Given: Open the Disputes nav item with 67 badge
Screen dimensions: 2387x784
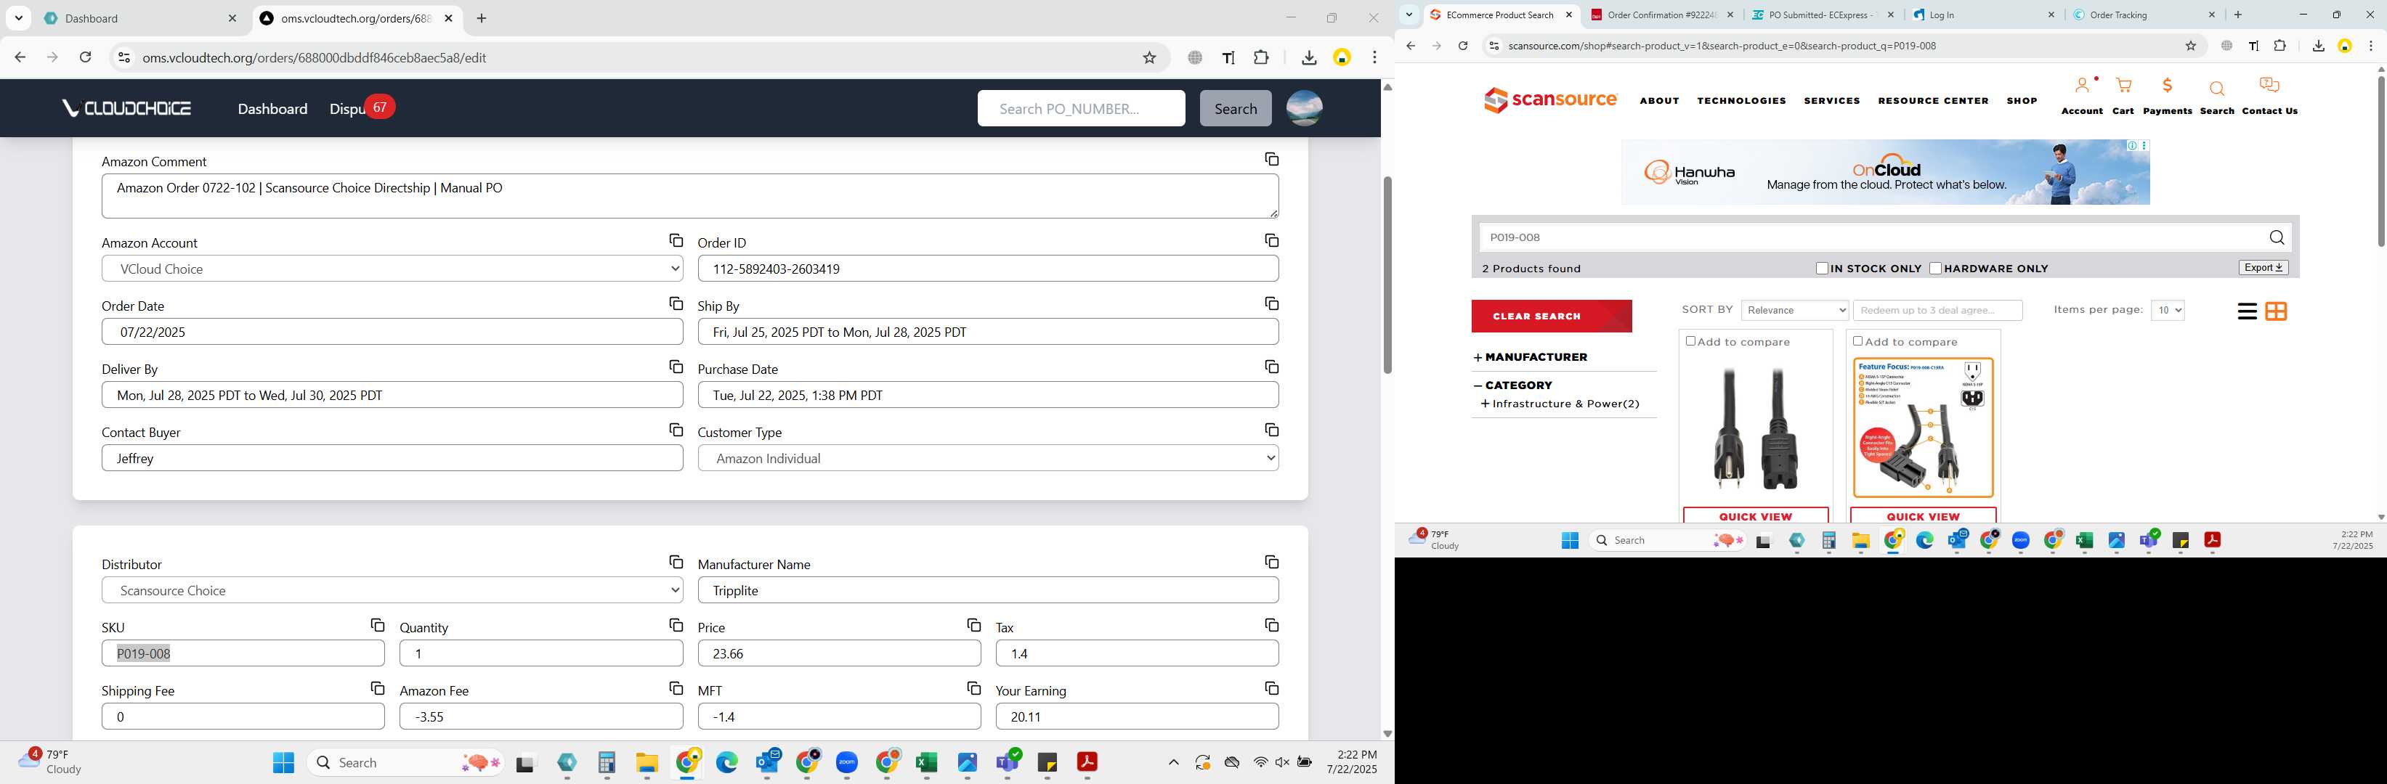Looking at the screenshot, I should pyautogui.click(x=361, y=108).
